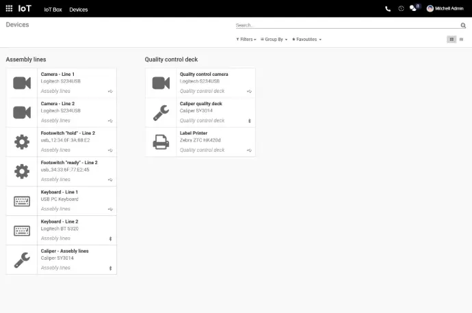Click the Assembly lines group header

pyautogui.click(x=26, y=59)
